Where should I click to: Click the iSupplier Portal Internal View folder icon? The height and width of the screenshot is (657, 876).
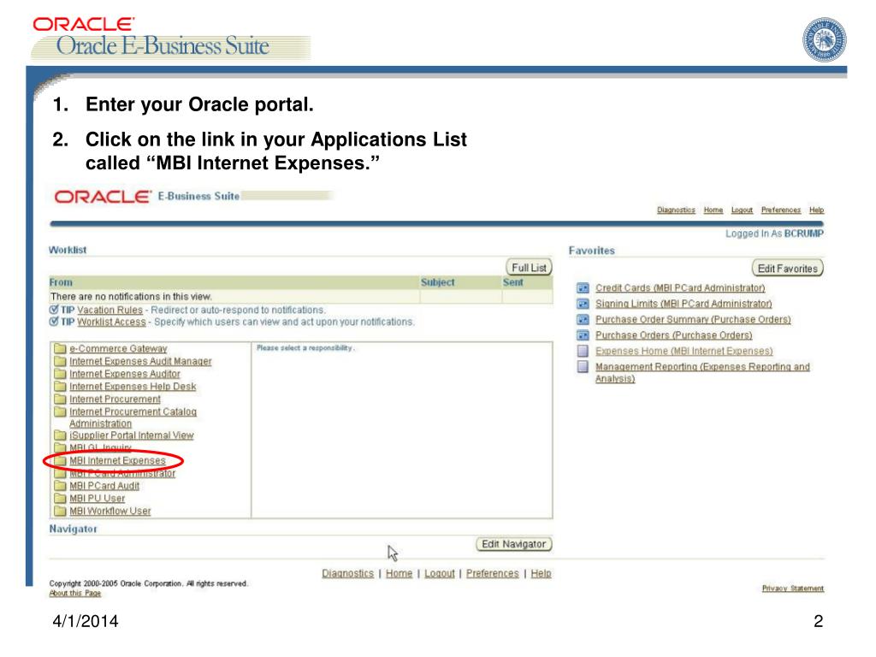pos(60,435)
